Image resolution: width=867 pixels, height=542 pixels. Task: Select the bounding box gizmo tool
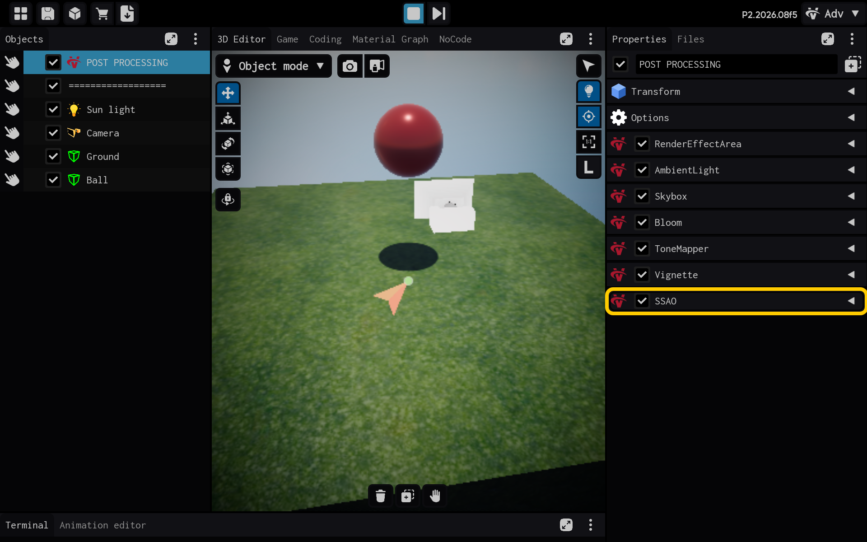click(x=228, y=169)
